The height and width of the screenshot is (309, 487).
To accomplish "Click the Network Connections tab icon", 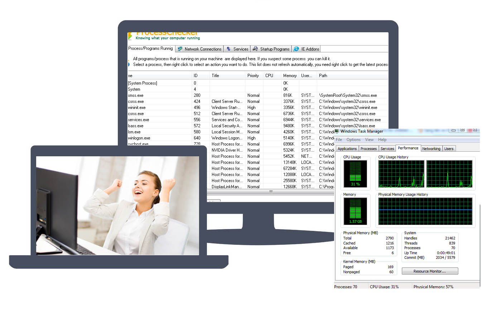I will click(x=180, y=49).
